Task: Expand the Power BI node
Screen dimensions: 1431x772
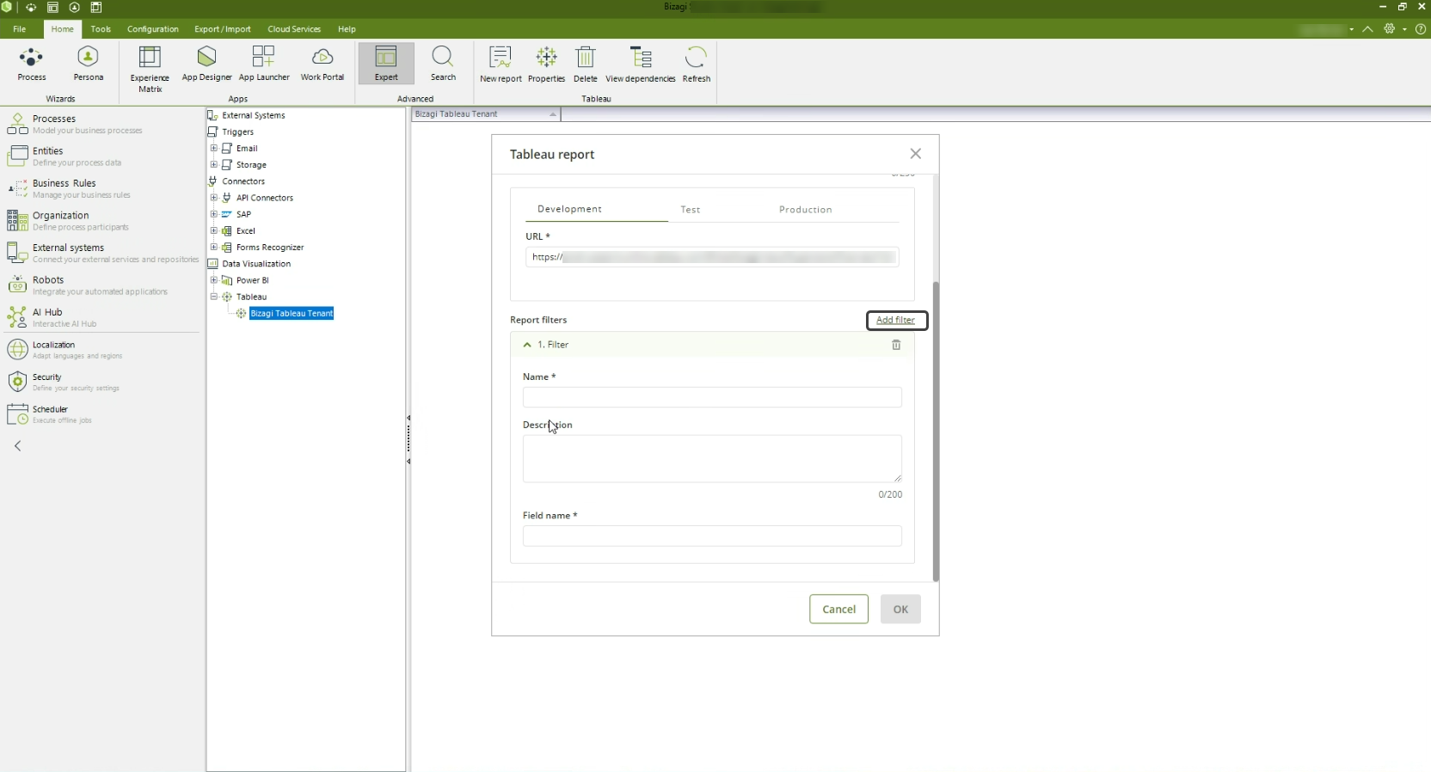Action: [x=214, y=280]
